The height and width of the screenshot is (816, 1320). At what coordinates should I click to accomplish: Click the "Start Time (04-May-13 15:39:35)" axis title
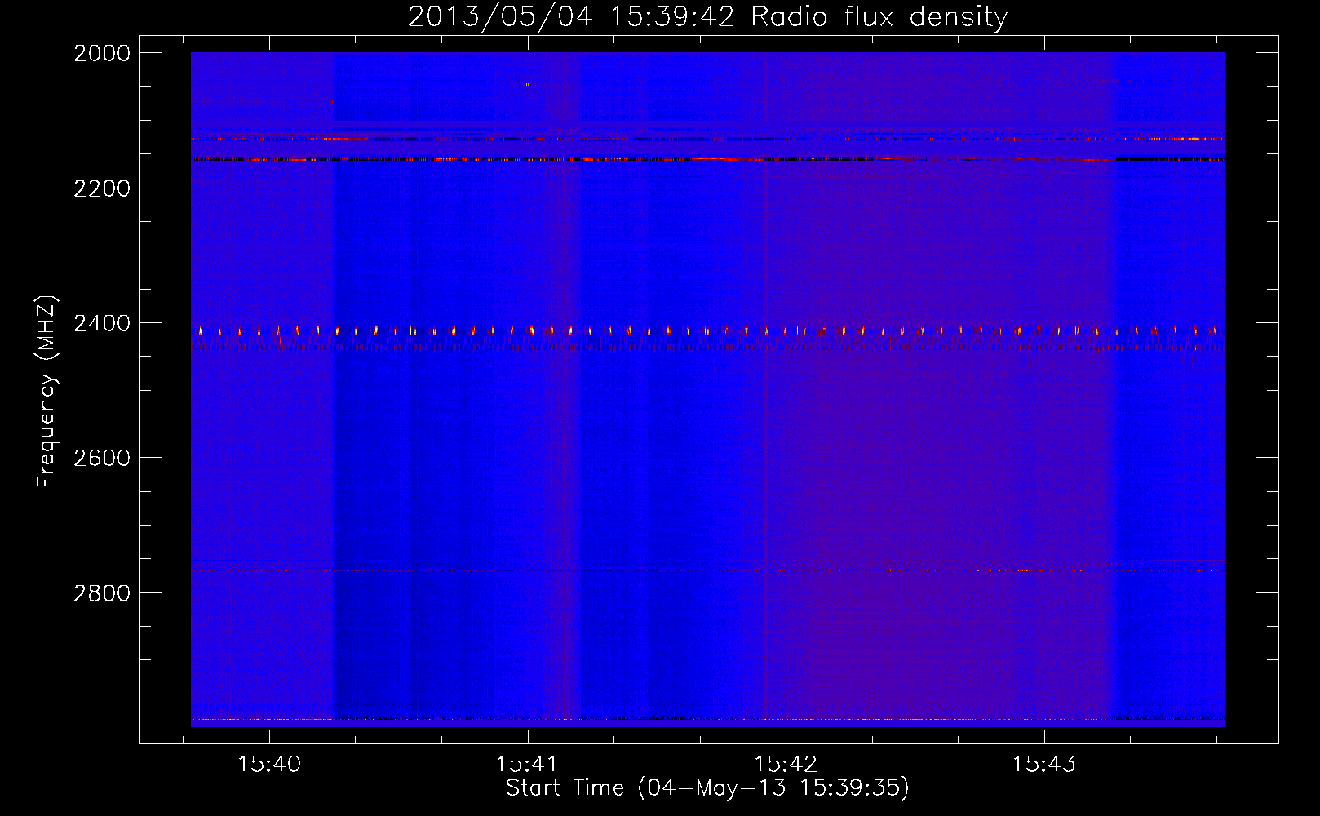[x=707, y=788]
